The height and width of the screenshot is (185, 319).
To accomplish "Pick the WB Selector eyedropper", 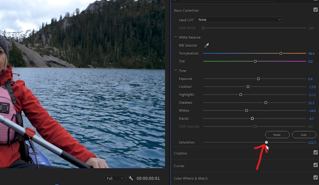I will (207, 45).
